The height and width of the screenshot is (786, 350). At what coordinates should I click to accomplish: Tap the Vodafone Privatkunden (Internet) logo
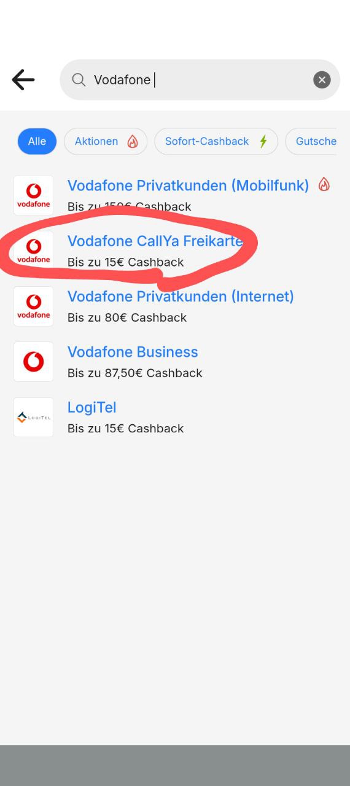34,306
